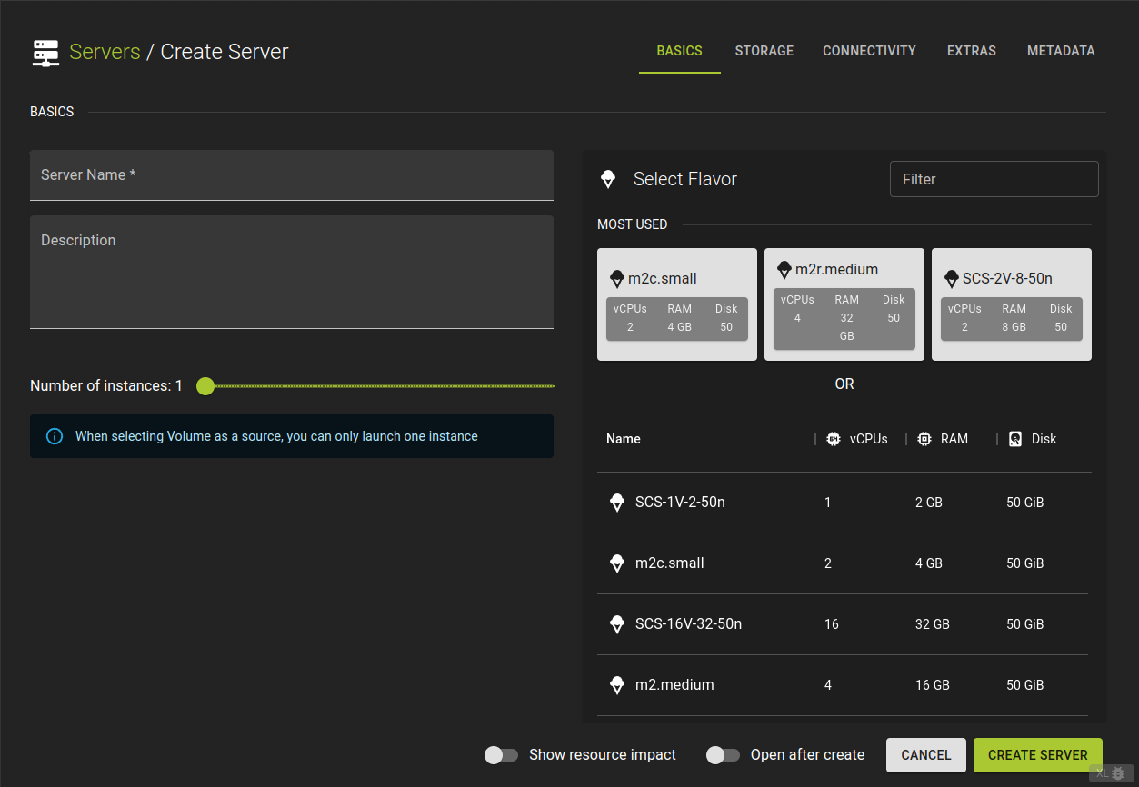This screenshot has width=1139, height=787.
Task: Switch to the BASICS tab
Action: pos(680,51)
